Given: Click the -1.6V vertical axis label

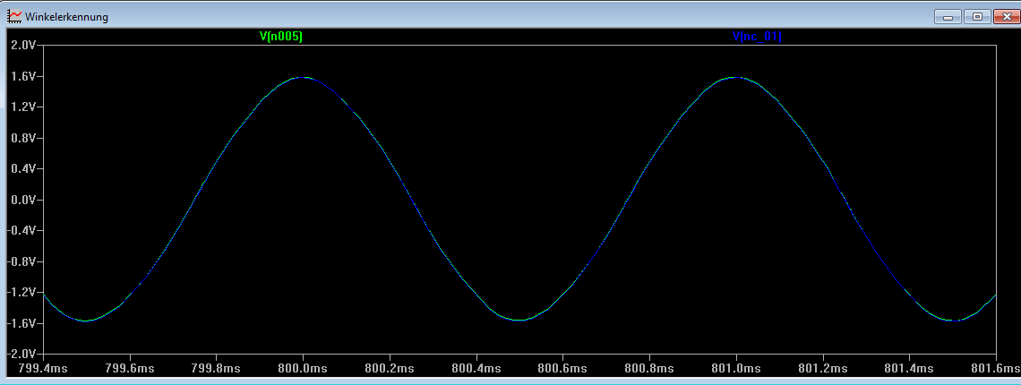Looking at the screenshot, I should click(x=22, y=324).
